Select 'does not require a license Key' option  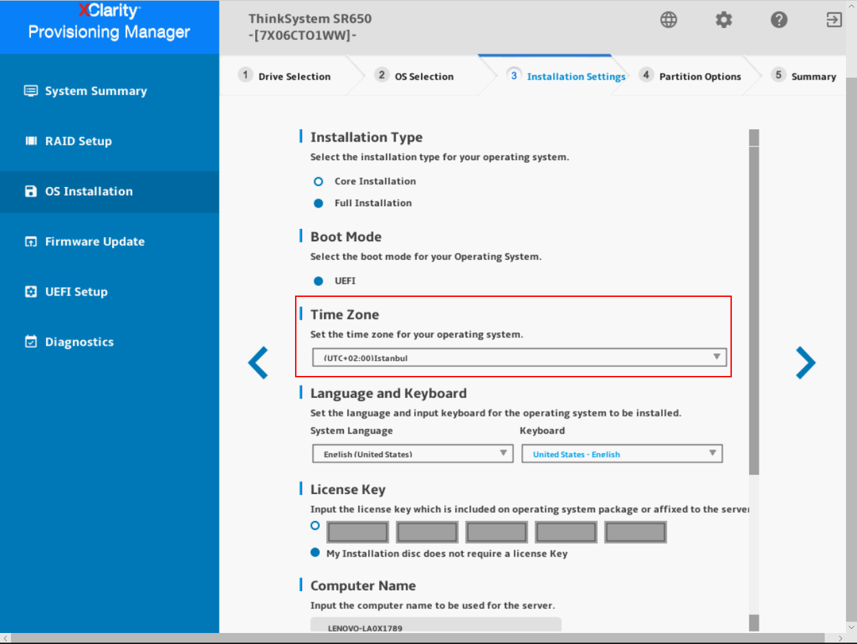coord(315,553)
